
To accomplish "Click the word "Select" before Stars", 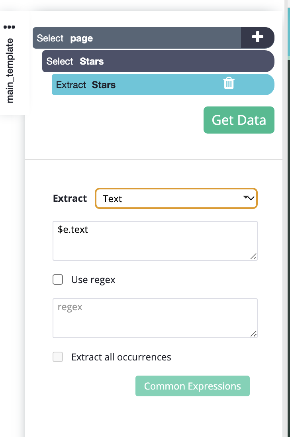I will tap(60, 61).
